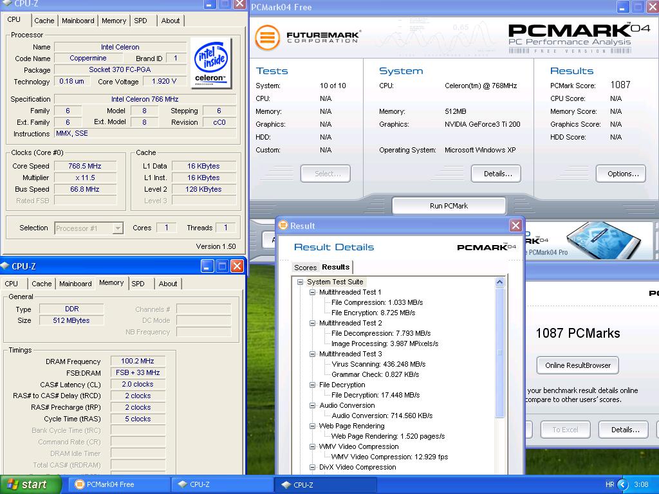Click the system Details... button
The image size is (659, 494).
coord(496,174)
